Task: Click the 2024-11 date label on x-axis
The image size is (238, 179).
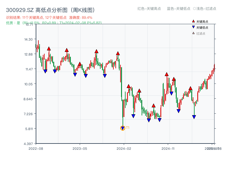Action: point(168,148)
